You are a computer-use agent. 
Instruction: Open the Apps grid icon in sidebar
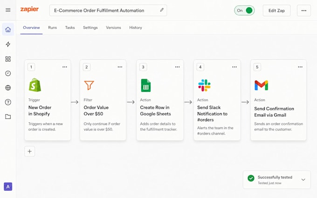coord(8,59)
